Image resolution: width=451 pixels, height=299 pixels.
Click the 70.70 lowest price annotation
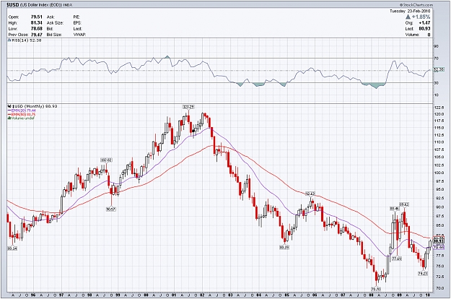pos(376,289)
